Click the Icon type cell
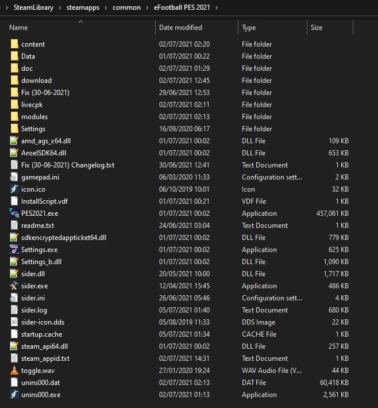 point(248,189)
